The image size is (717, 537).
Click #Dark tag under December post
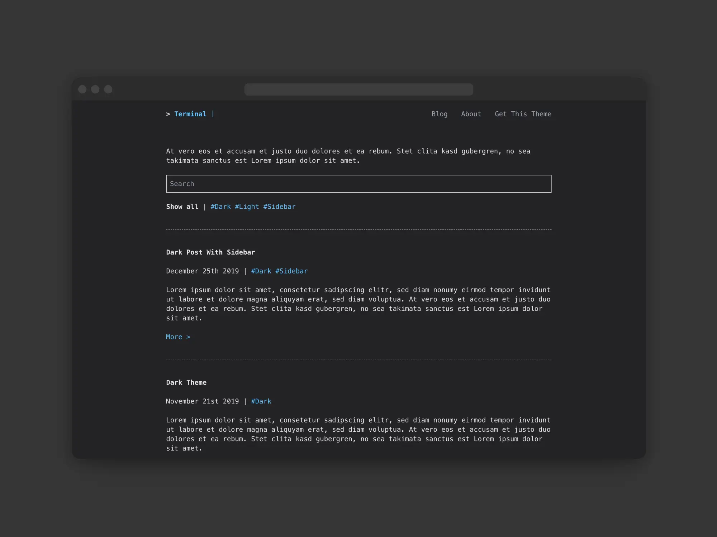[x=261, y=271]
